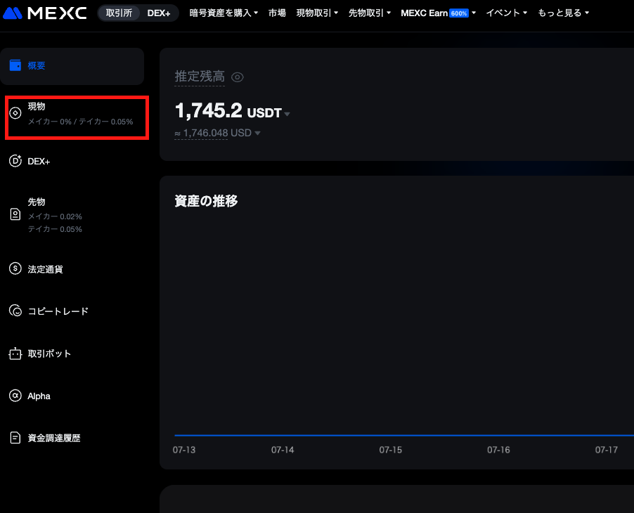The height and width of the screenshot is (513, 634).
Task: Click the 1,745.2 balance value
Action: pyautogui.click(x=208, y=110)
